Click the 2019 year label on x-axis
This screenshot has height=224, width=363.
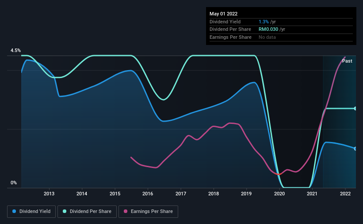246,194
